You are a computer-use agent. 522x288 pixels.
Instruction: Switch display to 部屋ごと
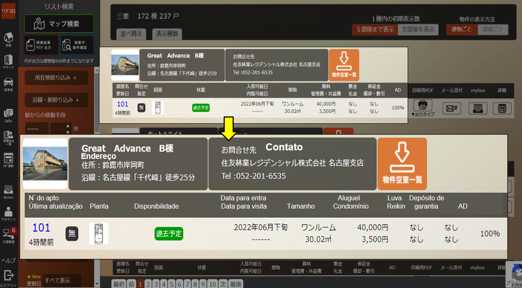493,29
